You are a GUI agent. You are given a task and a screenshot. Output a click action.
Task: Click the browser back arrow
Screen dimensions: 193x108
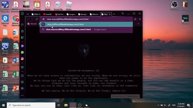click(x=28, y=19)
